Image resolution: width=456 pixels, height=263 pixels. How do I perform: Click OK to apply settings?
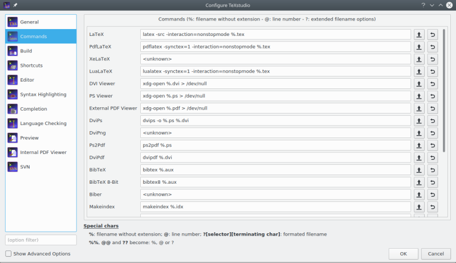point(404,254)
